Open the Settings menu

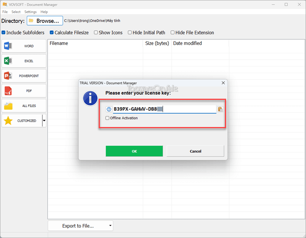tap(31, 12)
